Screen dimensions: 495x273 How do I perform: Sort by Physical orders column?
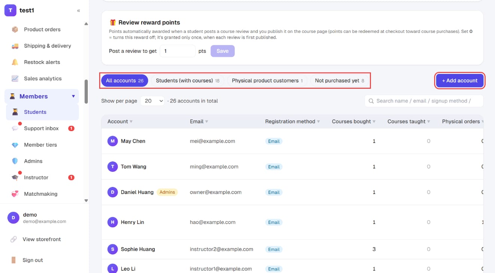click(463, 121)
